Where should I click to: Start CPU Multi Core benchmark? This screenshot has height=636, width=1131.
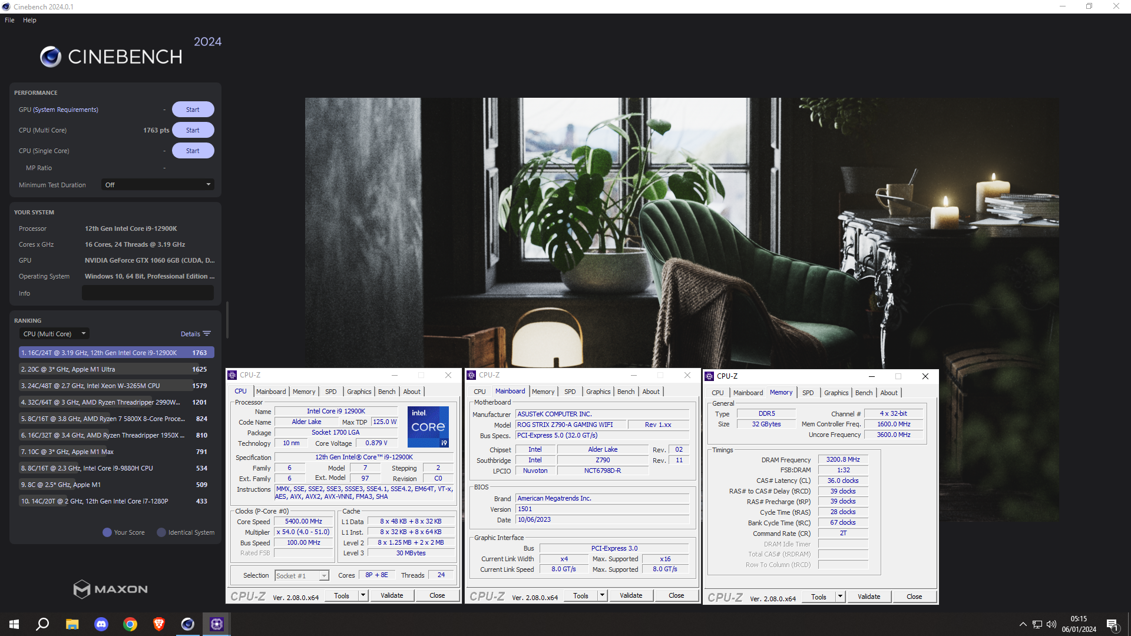tap(193, 130)
